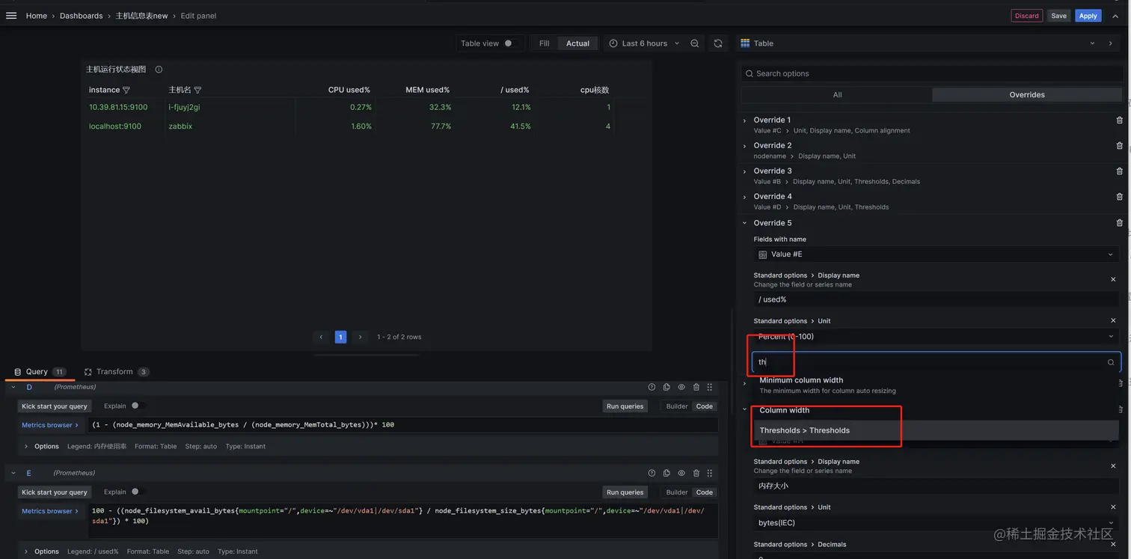Remove the bytes(IEC) Unit property
Screen dimensions: 1131x559
tap(1113, 507)
